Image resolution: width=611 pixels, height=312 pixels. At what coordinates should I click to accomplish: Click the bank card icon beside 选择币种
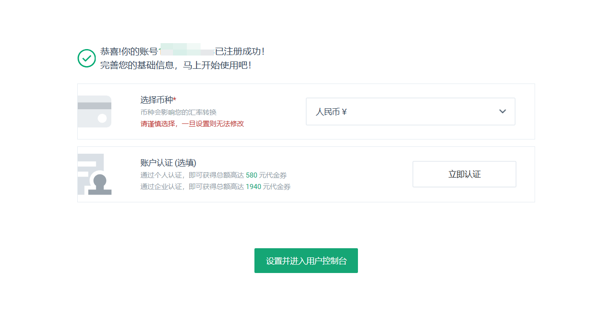(x=94, y=111)
